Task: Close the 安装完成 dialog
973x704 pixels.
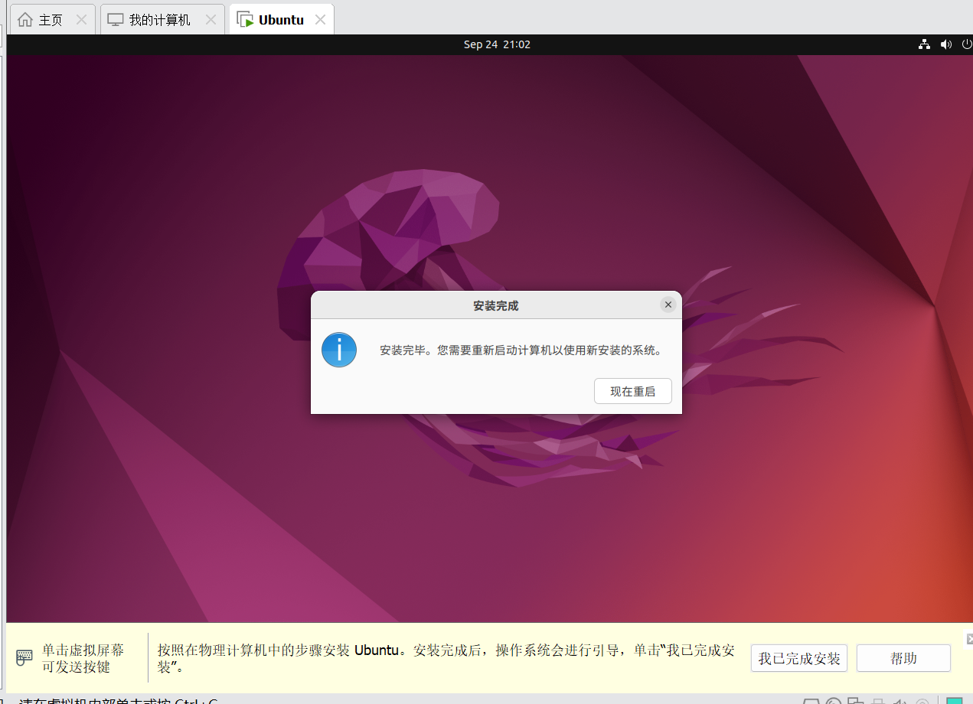Action: coord(668,305)
